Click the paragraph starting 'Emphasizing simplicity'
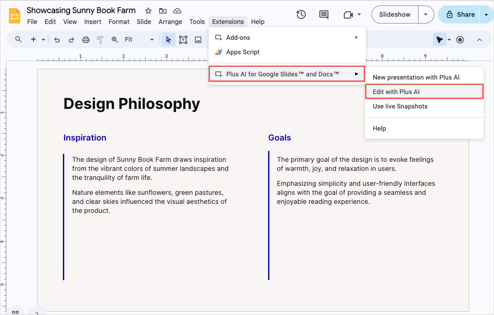The width and height of the screenshot is (494, 315). click(356, 193)
